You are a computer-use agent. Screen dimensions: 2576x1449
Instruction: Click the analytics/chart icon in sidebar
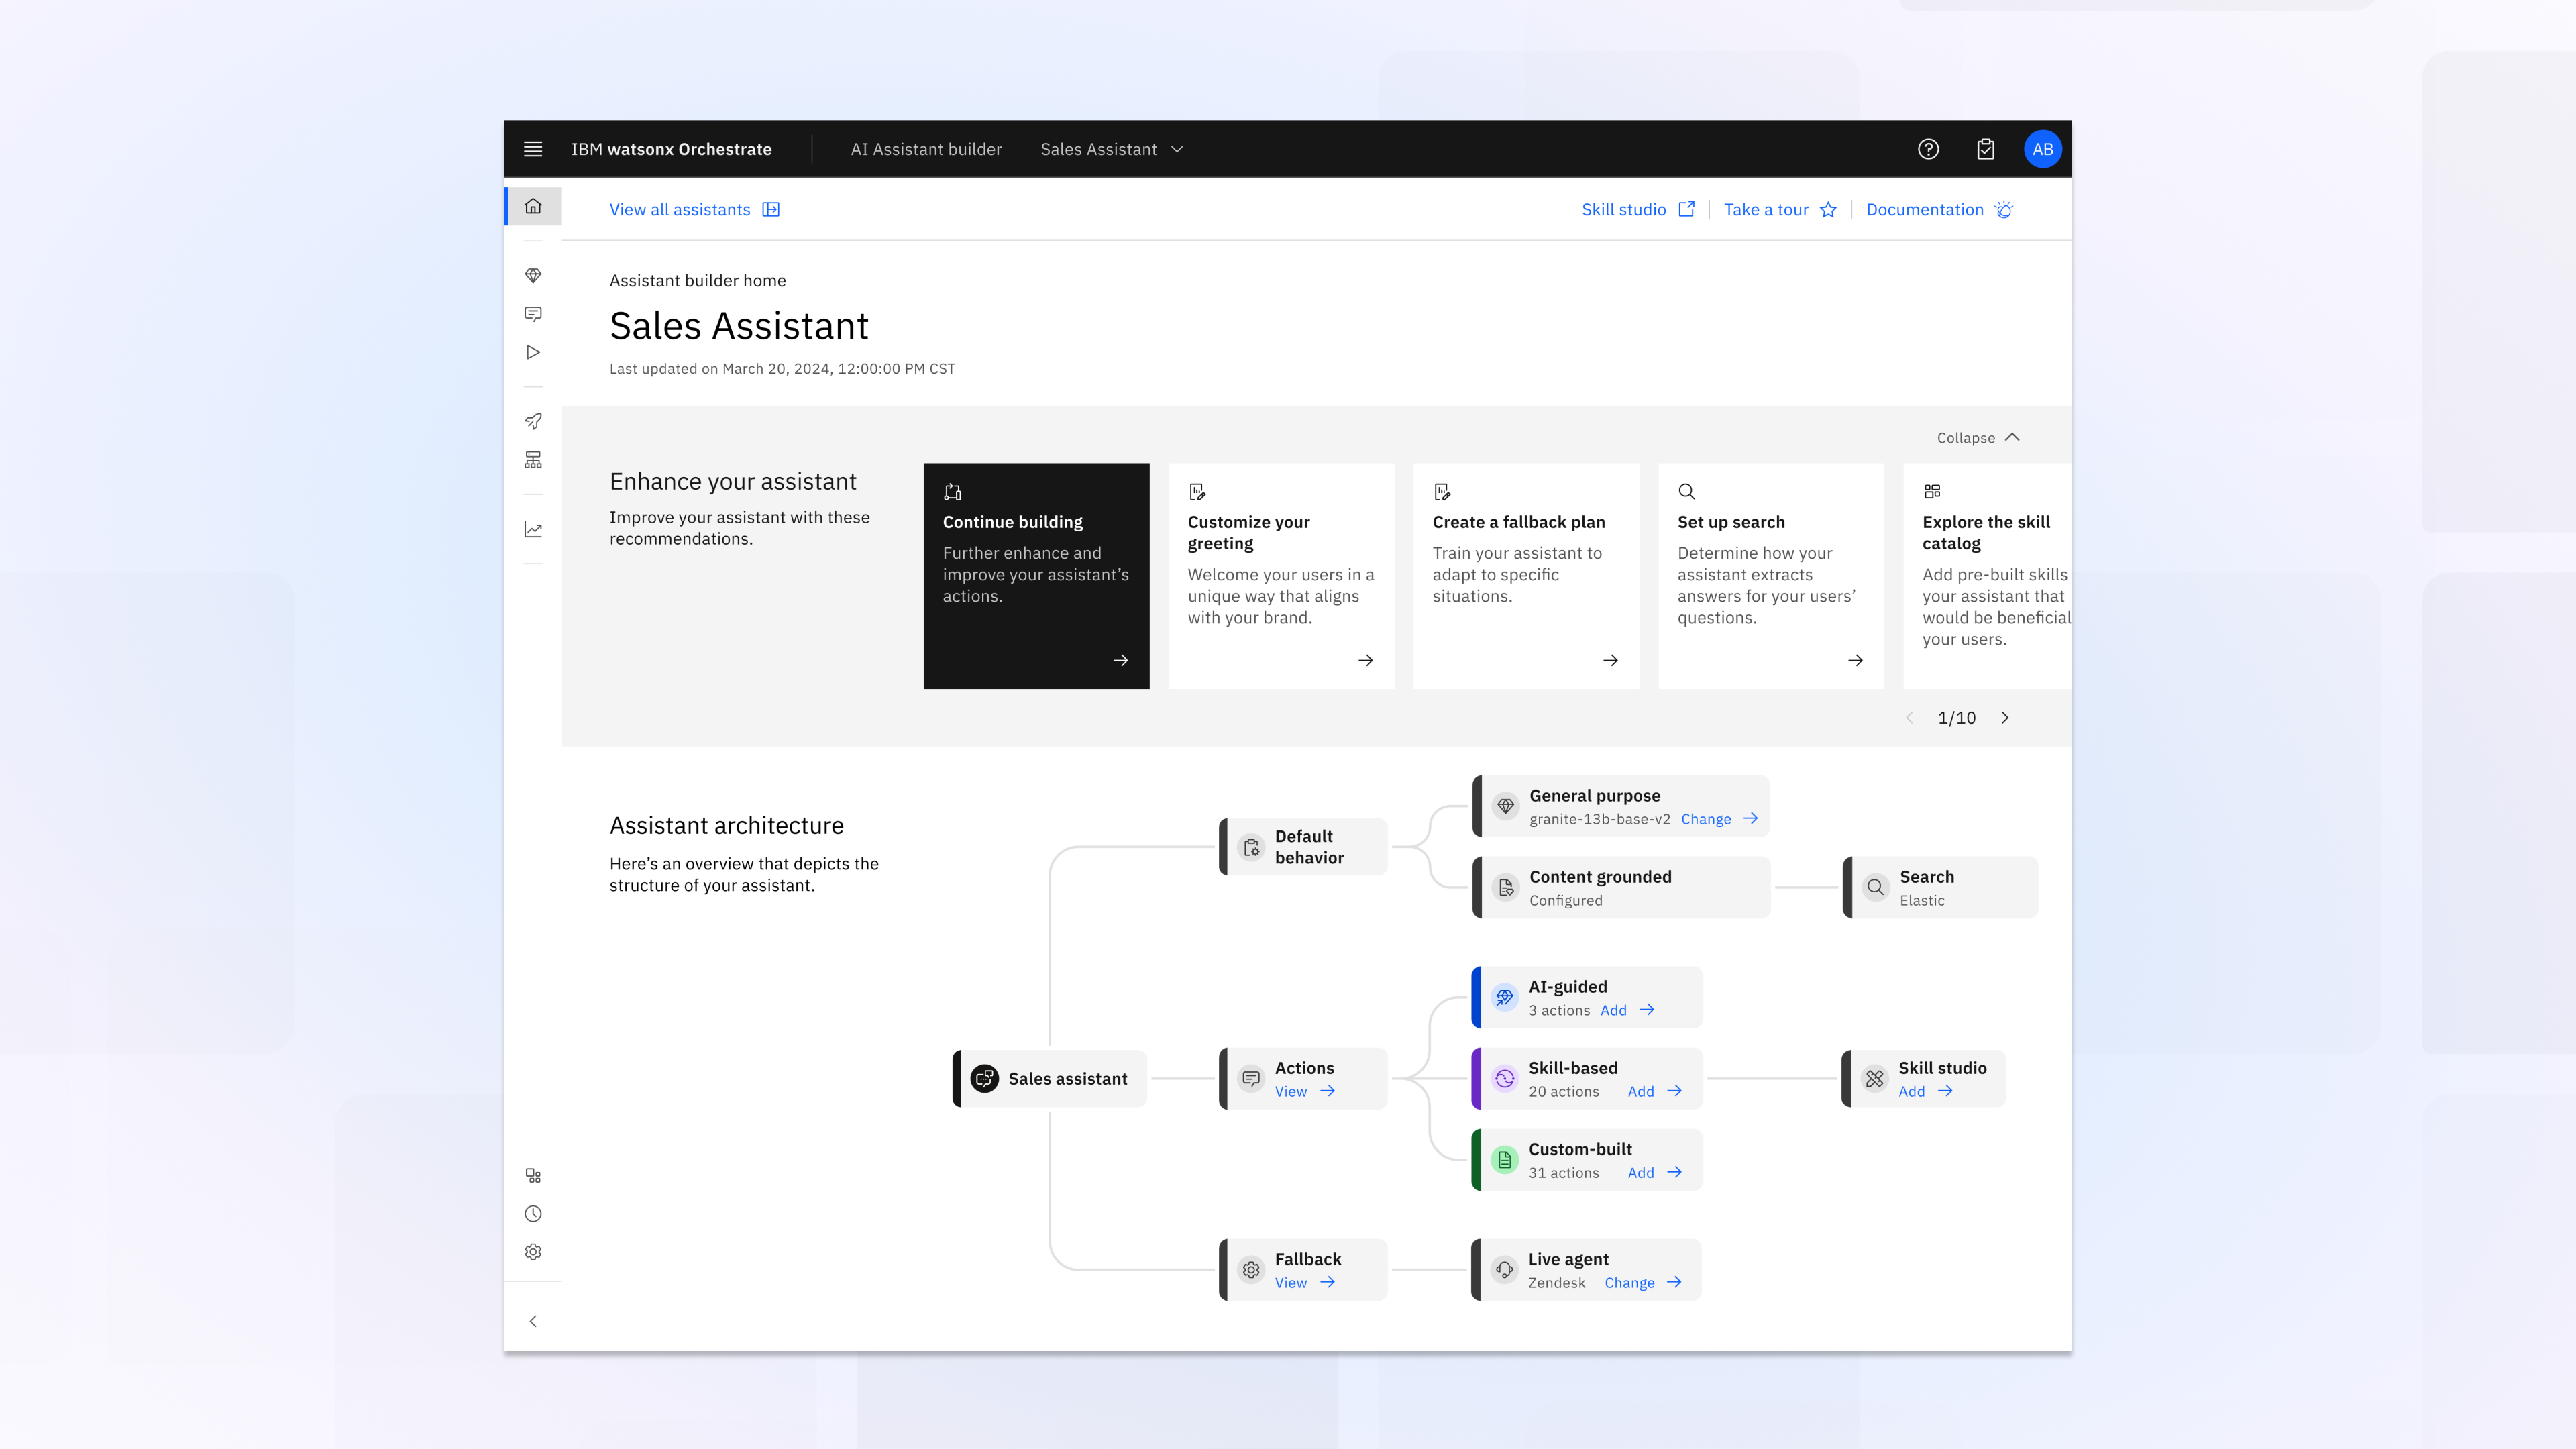tap(533, 529)
